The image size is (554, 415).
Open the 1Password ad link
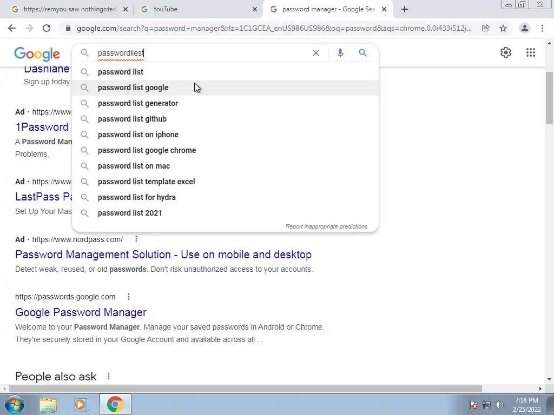(x=42, y=127)
